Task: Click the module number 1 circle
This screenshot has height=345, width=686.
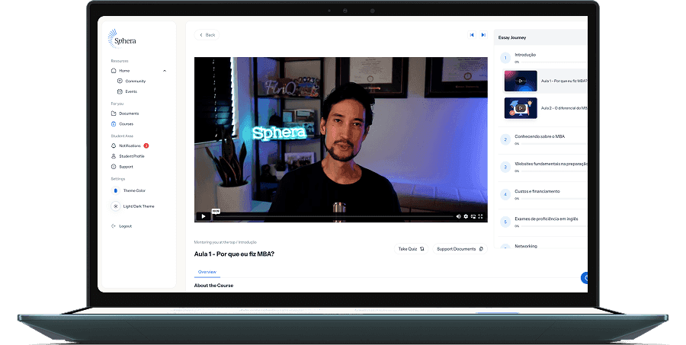Action: point(505,58)
